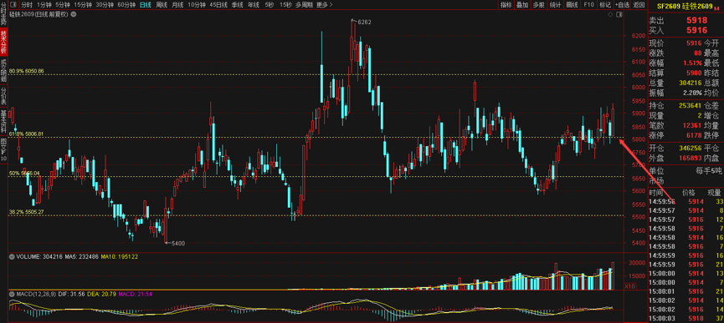Select the 5秒 period
Image resolution: width=724 pixels, height=323 pixels.
click(270, 5)
